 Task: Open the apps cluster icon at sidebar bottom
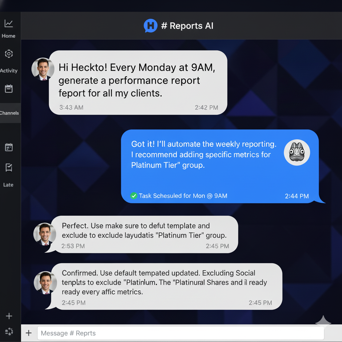9,331
